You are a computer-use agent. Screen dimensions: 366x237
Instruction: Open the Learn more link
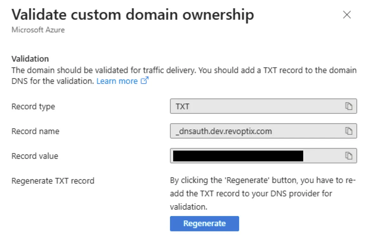pos(117,81)
